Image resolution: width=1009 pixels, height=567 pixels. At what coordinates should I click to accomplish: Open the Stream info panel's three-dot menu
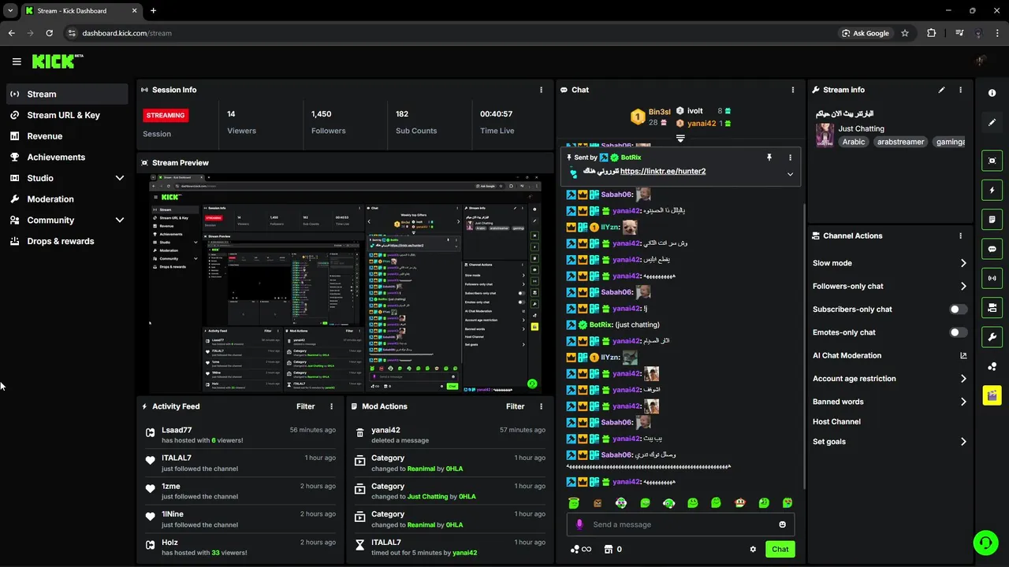pos(960,90)
